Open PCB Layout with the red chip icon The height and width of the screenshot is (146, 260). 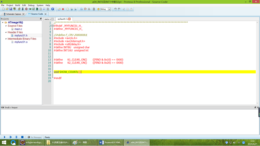point(26,9)
